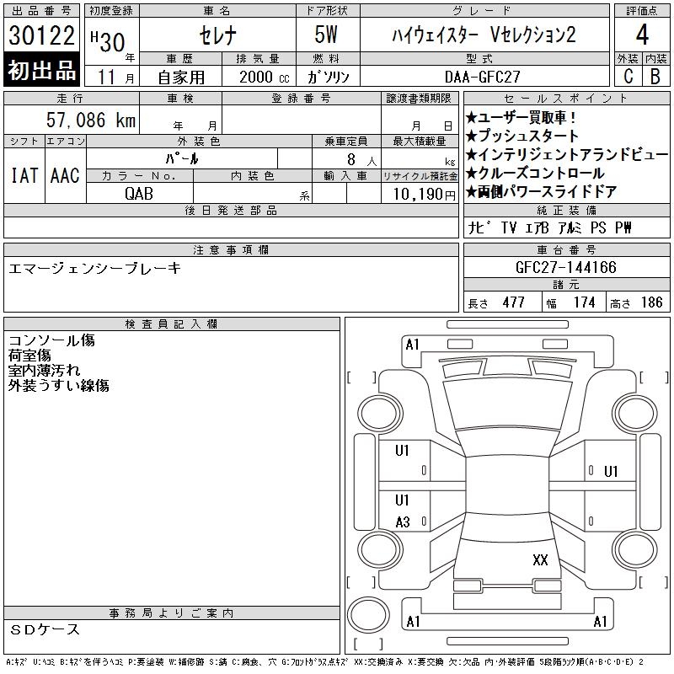Click the mileage value 57,086 km

tap(91, 120)
